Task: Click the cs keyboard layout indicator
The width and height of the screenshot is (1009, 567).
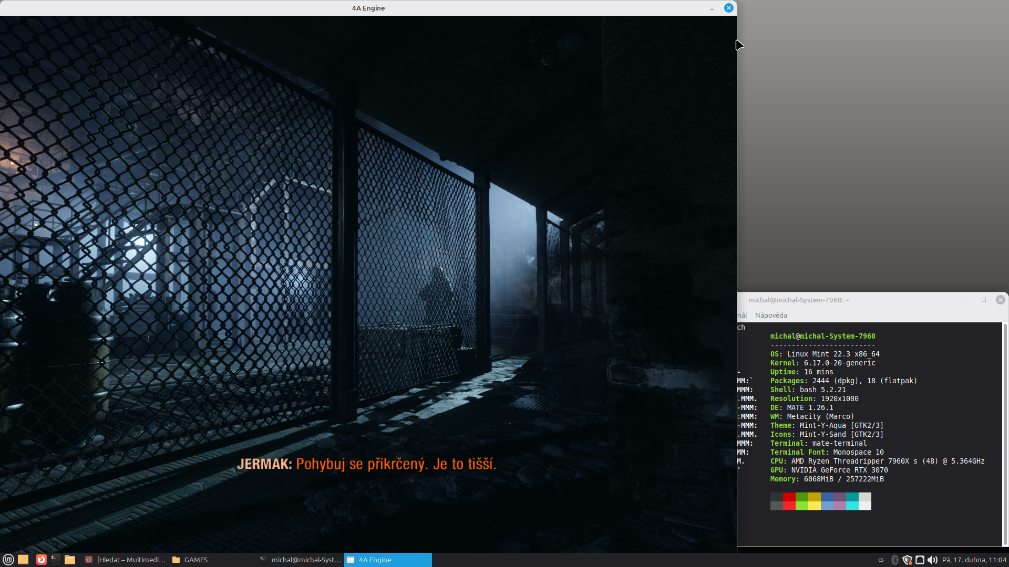Action: 881,560
